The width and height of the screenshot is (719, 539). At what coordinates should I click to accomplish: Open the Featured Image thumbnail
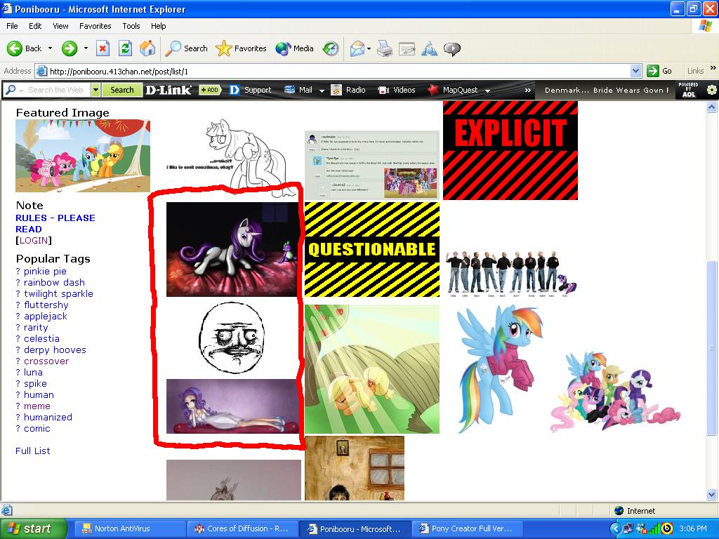tap(83, 156)
